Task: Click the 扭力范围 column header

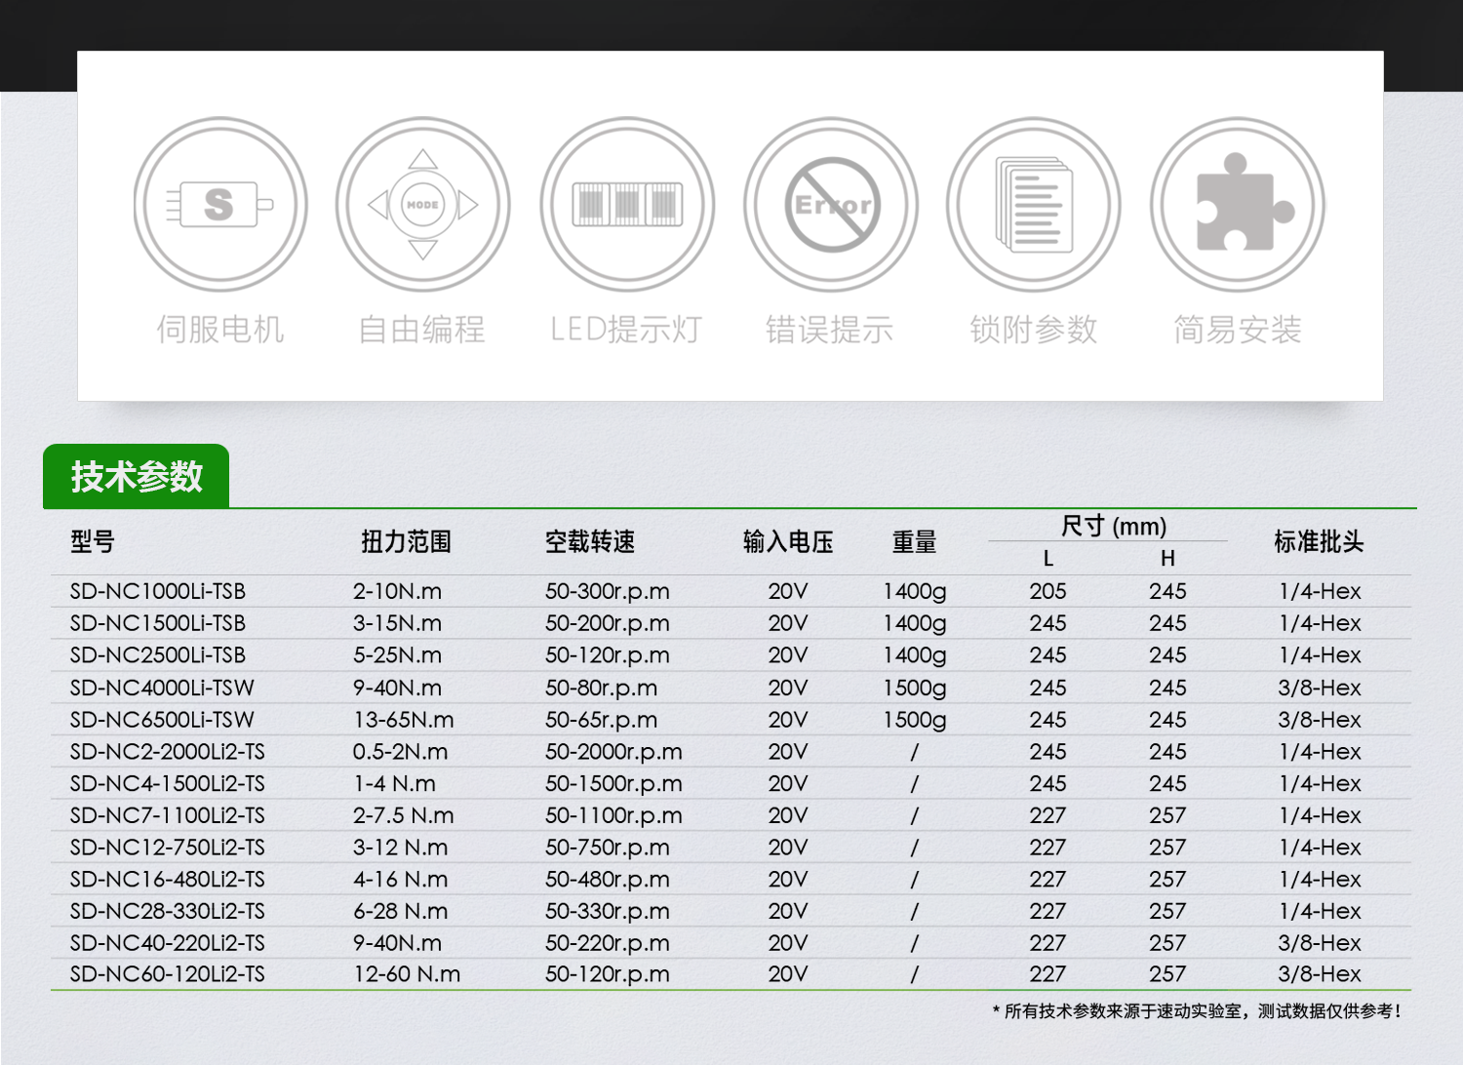Action: click(406, 542)
